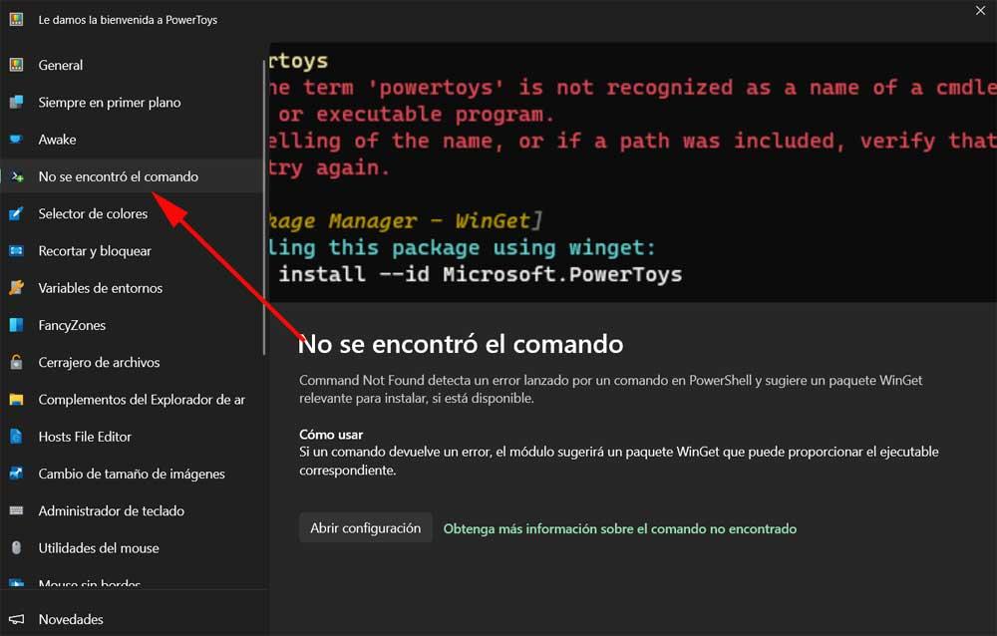Select the Cerrajero de archivos padlock icon
The image size is (997, 636).
[17, 362]
